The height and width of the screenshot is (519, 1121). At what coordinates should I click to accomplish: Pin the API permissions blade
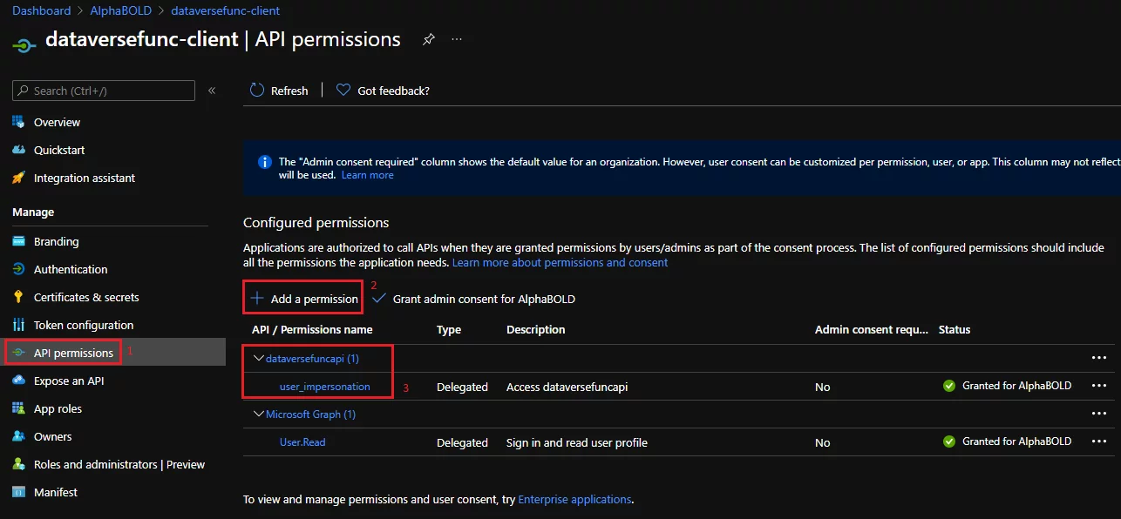pyautogui.click(x=428, y=40)
